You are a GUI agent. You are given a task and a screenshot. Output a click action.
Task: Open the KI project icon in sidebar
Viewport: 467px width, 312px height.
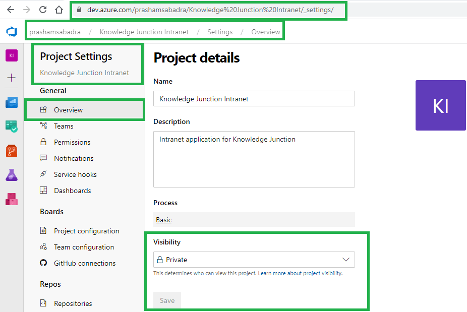click(x=12, y=55)
